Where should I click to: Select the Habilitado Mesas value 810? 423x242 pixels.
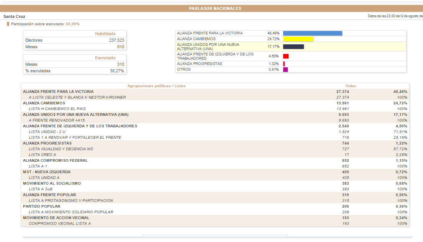(x=121, y=47)
